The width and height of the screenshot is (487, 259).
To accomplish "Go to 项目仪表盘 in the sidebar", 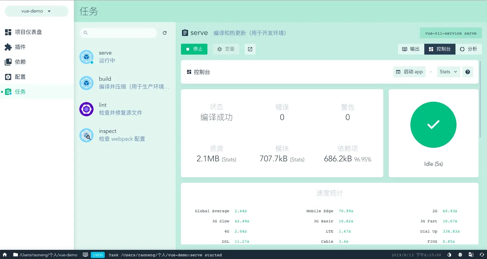I will 37,32.
